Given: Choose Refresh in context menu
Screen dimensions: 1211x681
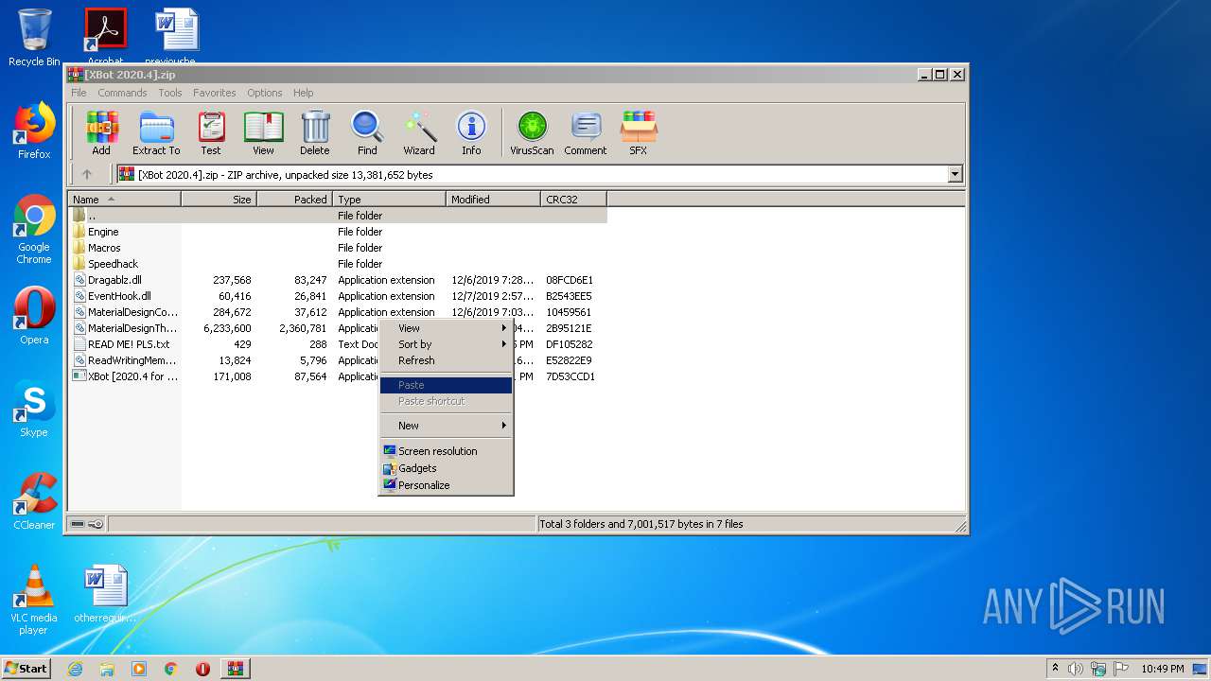Looking at the screenshot, I should 446,360.
